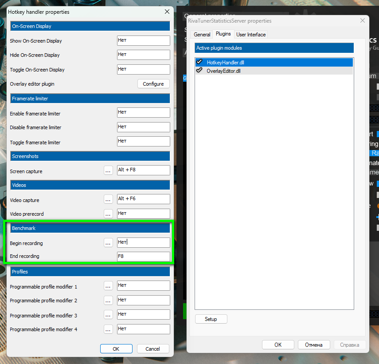This screenshot has width=379, height=364.
Task: Click the Video capture Alt + F6 field
Action: [x=143, y=199]
